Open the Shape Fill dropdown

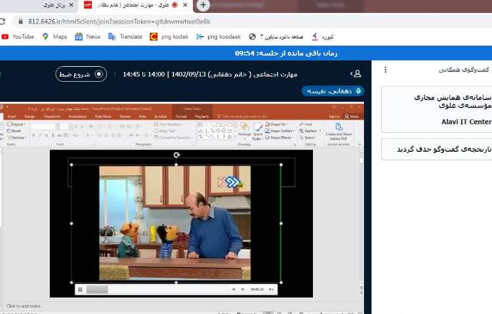click(x=276, y=124)
